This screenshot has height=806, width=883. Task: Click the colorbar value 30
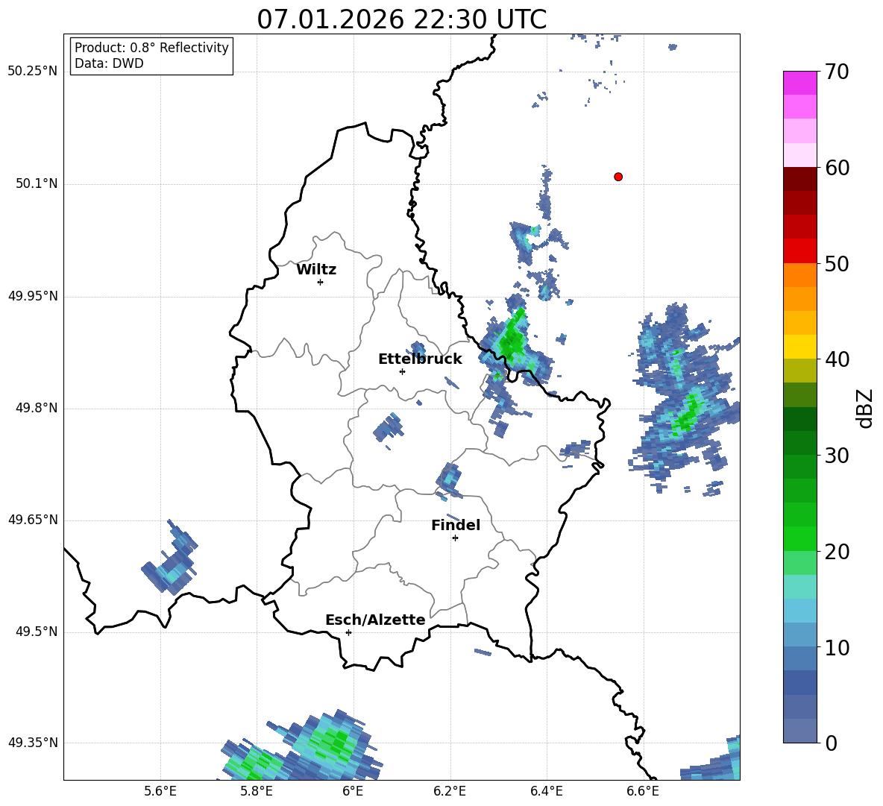[x=837, y=456]
